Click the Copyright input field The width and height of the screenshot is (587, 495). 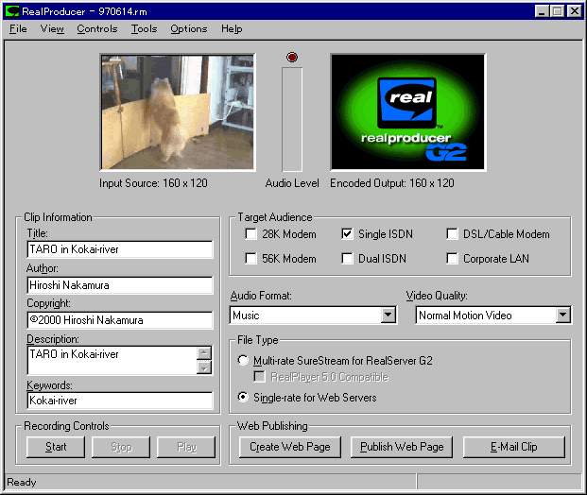point(120,320)
